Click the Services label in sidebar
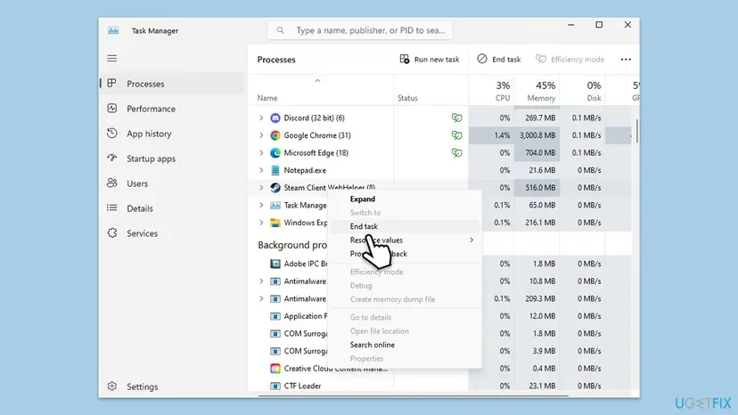 coord(142,233)
